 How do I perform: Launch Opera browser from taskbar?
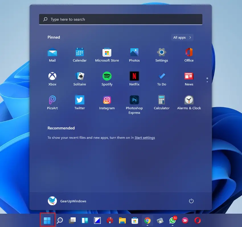click(x=197, y=220)
